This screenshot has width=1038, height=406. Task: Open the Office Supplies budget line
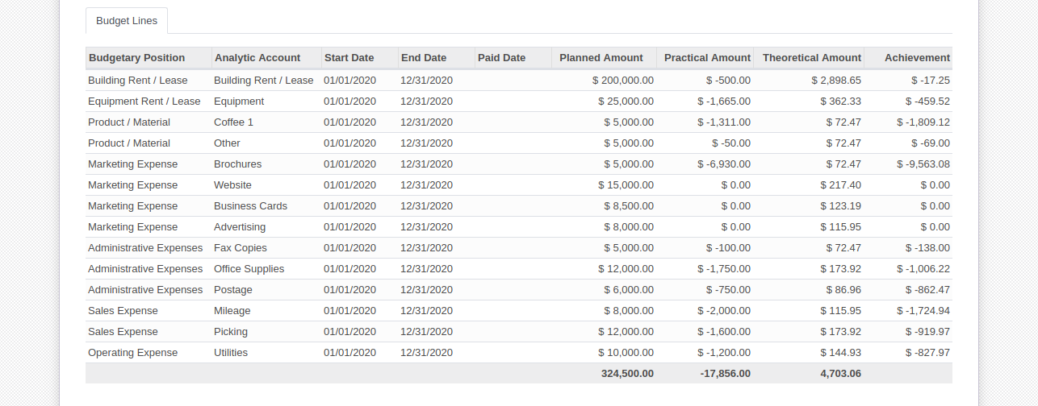(519, 269)
